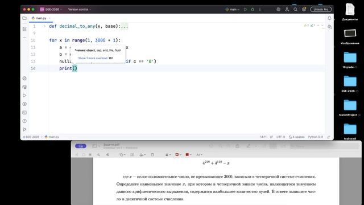The width and height of the screenshot is (364, 205).
Task: Go to next highlighted problem arrow
Action: point(322,25)
